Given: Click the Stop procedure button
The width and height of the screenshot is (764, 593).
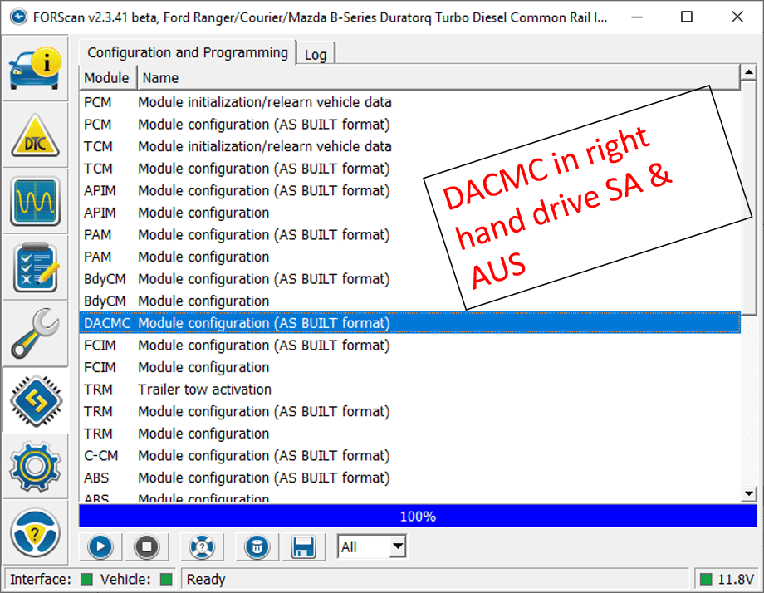Looking at the screenshot, I should pyautogui.click(x=147, y=546).
